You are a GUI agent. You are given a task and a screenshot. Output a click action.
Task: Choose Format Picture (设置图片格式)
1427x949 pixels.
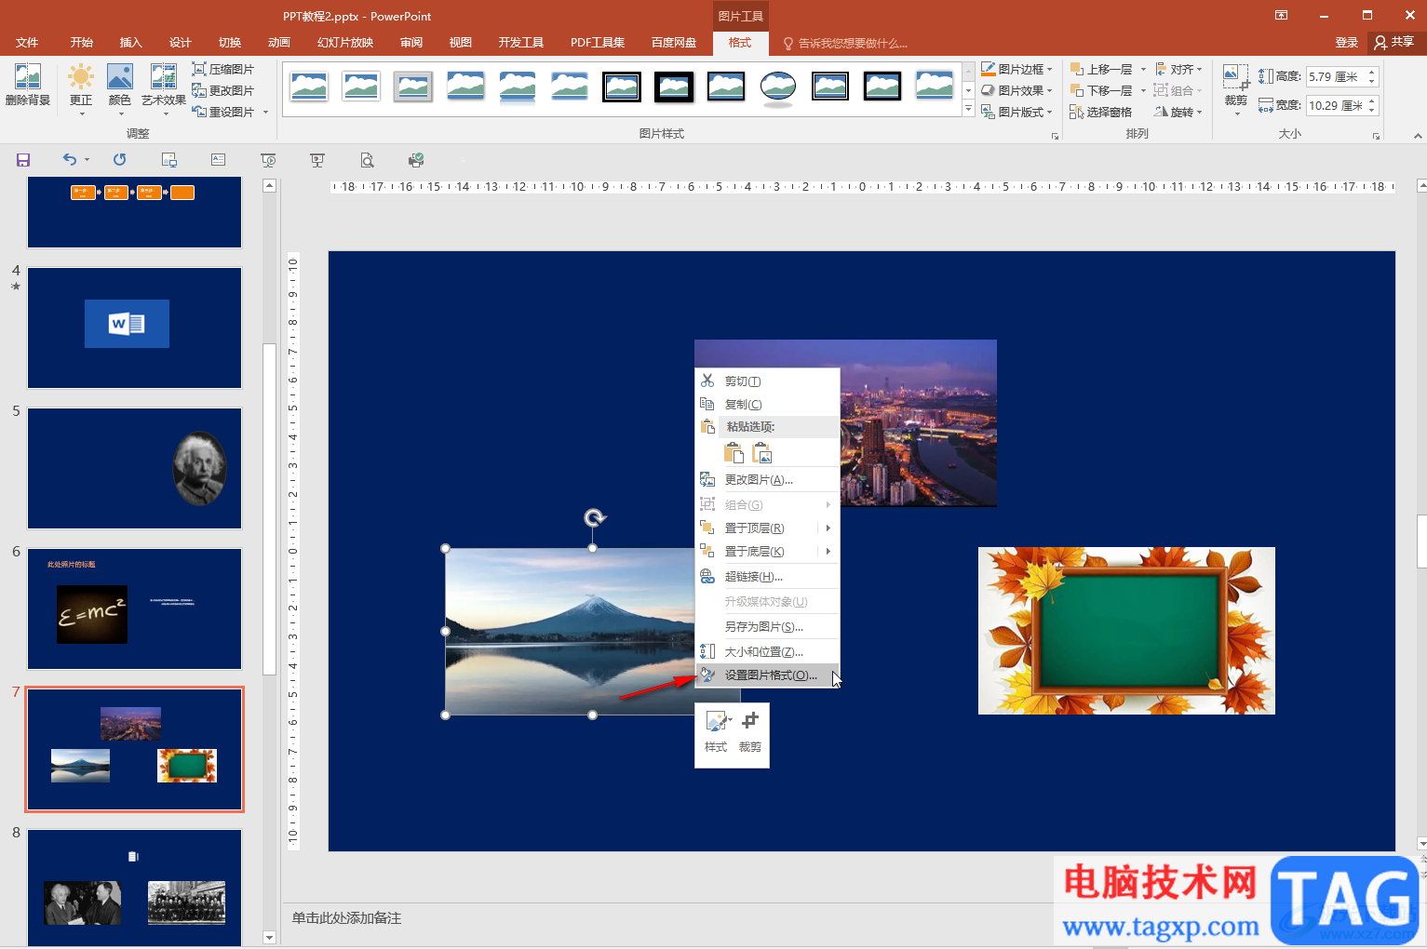[x=768, y=675]
